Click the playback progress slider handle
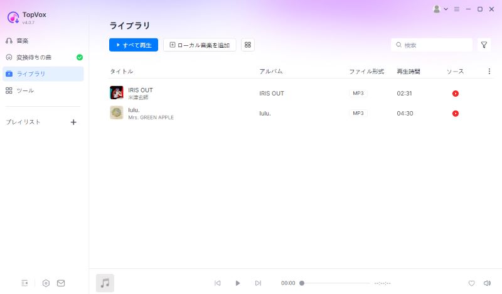This screenshot has height=294, width=502. [302, 283]
